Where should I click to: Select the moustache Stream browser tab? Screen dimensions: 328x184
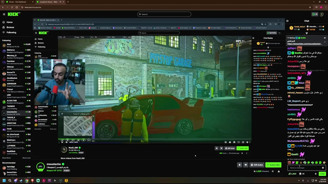pos(50,2)
